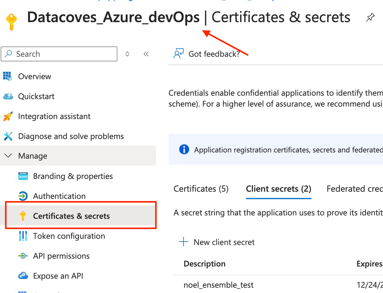Click the Expose an API cloud icon
The height and width of the screenshot is (293, 383).
pos(23,276)
